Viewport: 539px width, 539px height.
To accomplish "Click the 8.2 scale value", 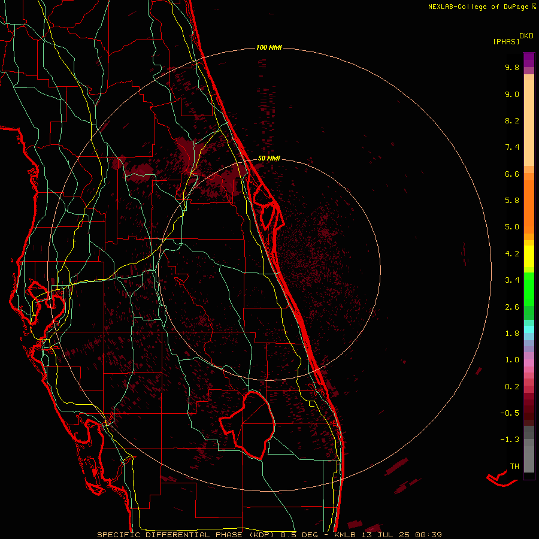I will 512,120.
